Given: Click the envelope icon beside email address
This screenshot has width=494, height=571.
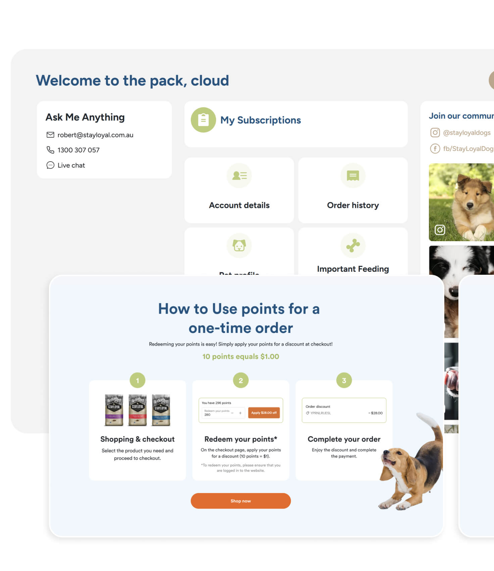Looking at the screenshot, I should pyautogui.click(x=50, y=135).
